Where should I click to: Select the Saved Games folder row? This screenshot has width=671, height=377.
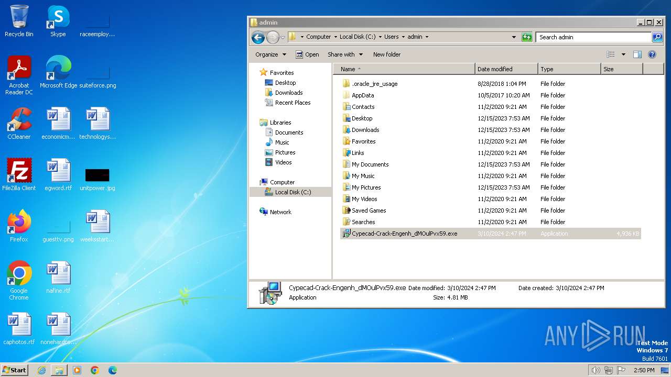[490, 210]
